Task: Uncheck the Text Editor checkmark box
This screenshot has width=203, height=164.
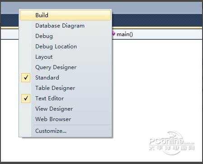Action: [26, 98]
